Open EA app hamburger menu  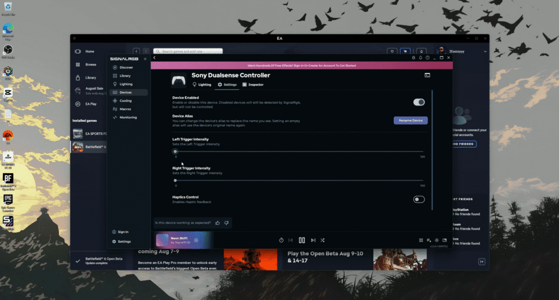[x=74, y=38]
